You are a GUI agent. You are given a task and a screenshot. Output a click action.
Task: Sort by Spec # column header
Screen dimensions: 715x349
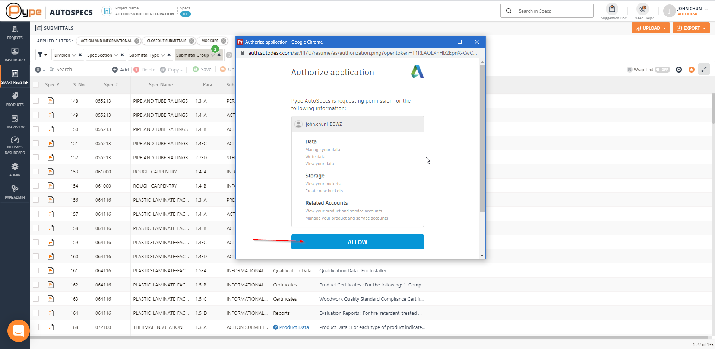(x=111, y=85)
